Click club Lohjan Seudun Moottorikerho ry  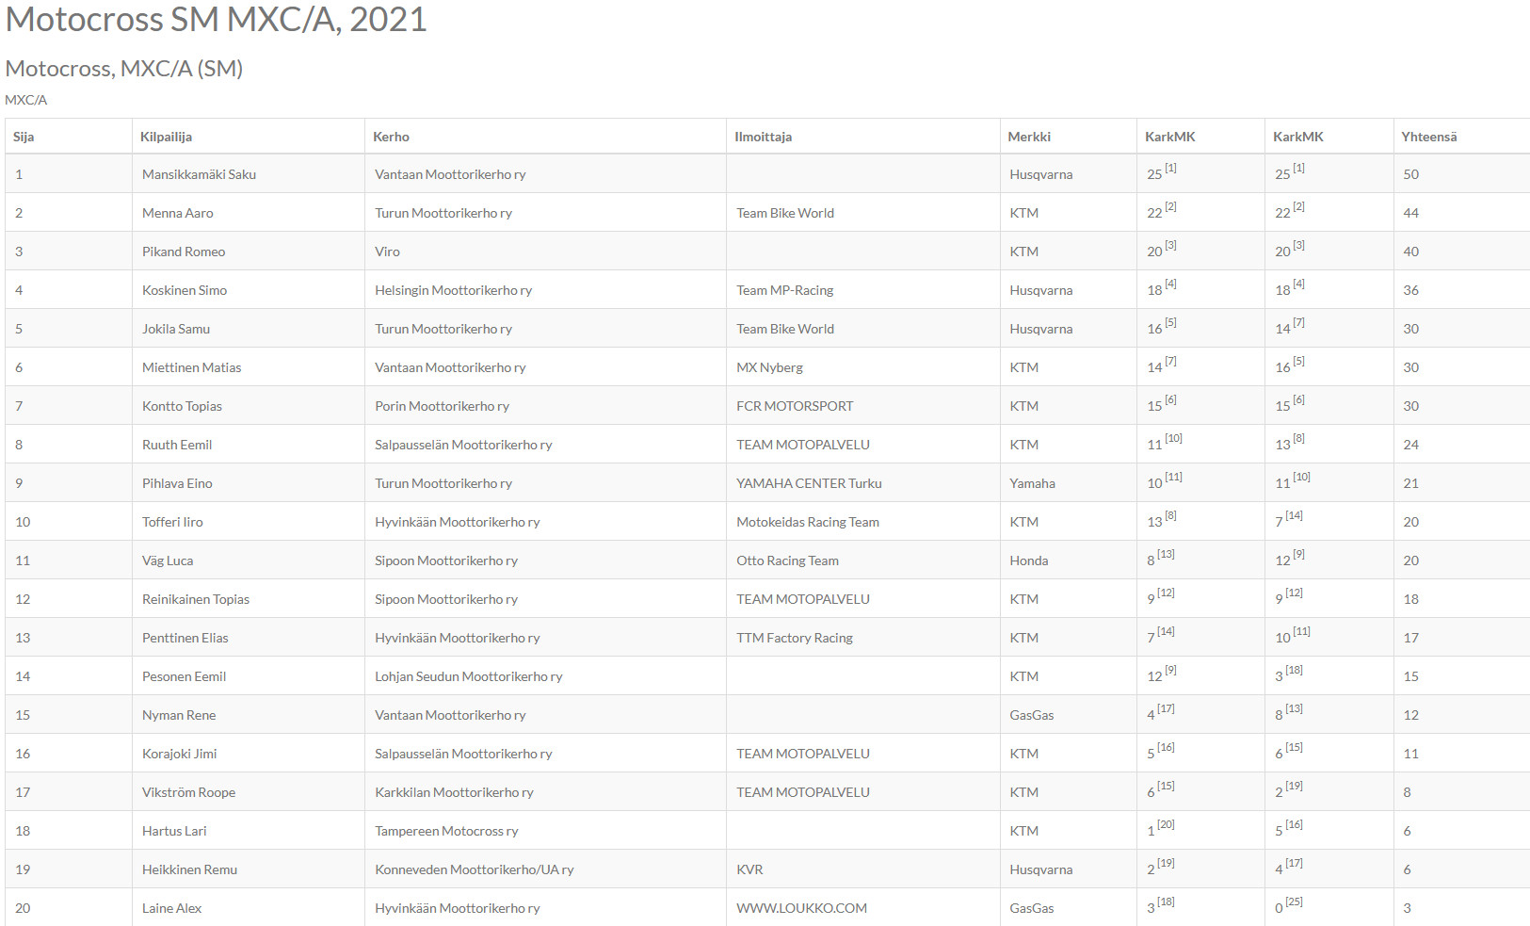[x=468, y=676]
